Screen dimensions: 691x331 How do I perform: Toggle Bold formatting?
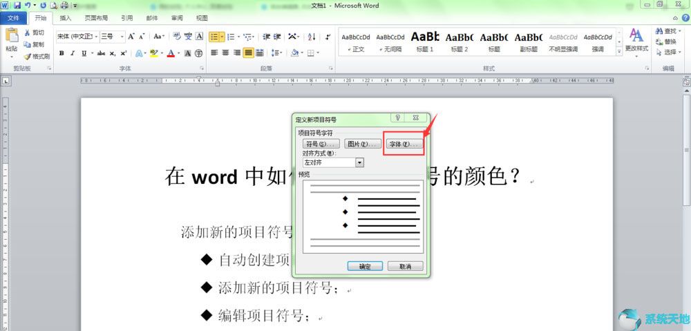(61, 53)
